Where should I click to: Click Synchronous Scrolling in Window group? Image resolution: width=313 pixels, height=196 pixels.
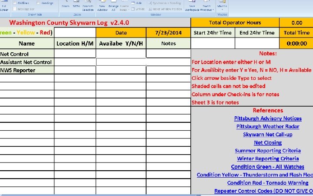165,3
